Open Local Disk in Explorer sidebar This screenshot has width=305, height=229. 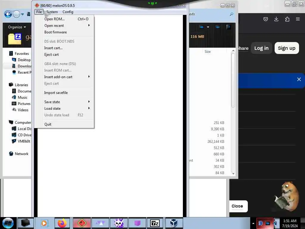point(21,129)
